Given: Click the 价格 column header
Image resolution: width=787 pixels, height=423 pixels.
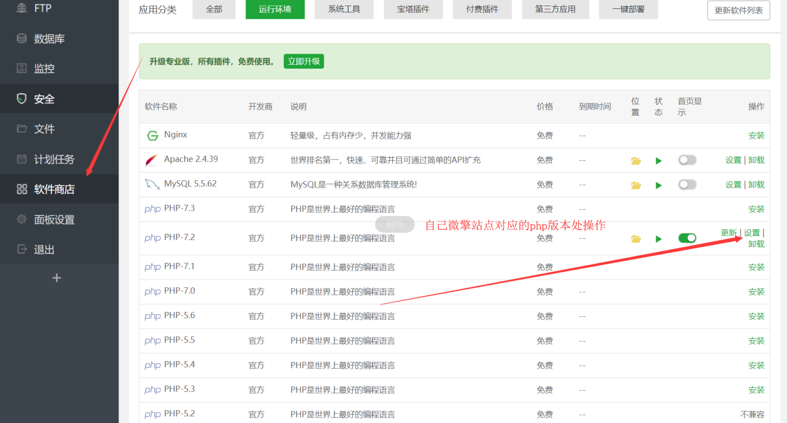Looking at the screenshot, I should [545, 107].
